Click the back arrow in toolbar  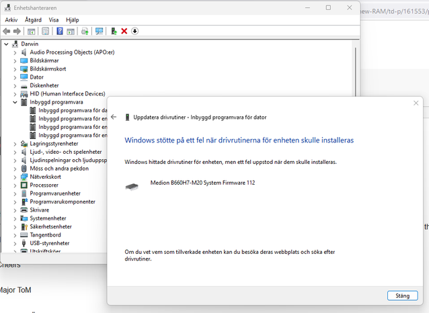(7, 31)
